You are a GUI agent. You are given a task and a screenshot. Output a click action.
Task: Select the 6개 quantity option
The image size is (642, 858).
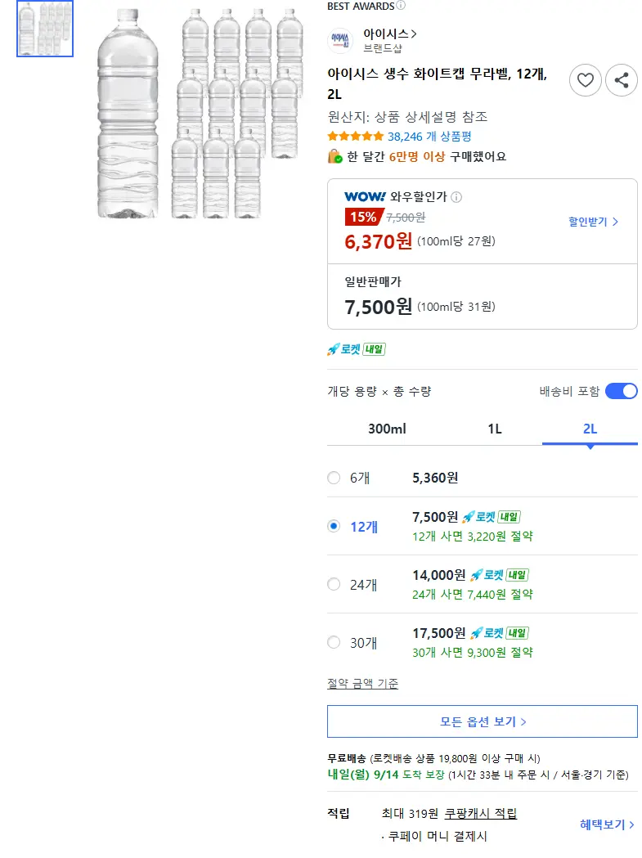pyautogui.click(x=334, y=478)
